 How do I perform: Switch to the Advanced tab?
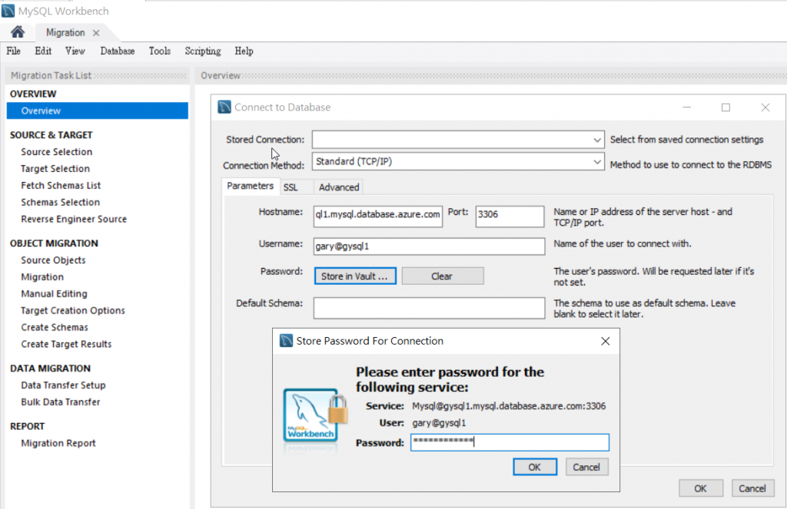click(x=339, y=187)
